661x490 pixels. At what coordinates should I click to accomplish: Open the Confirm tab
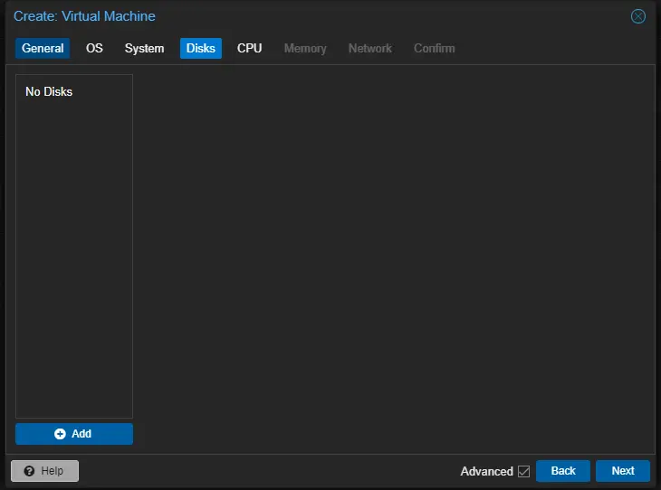coord(434,48)
